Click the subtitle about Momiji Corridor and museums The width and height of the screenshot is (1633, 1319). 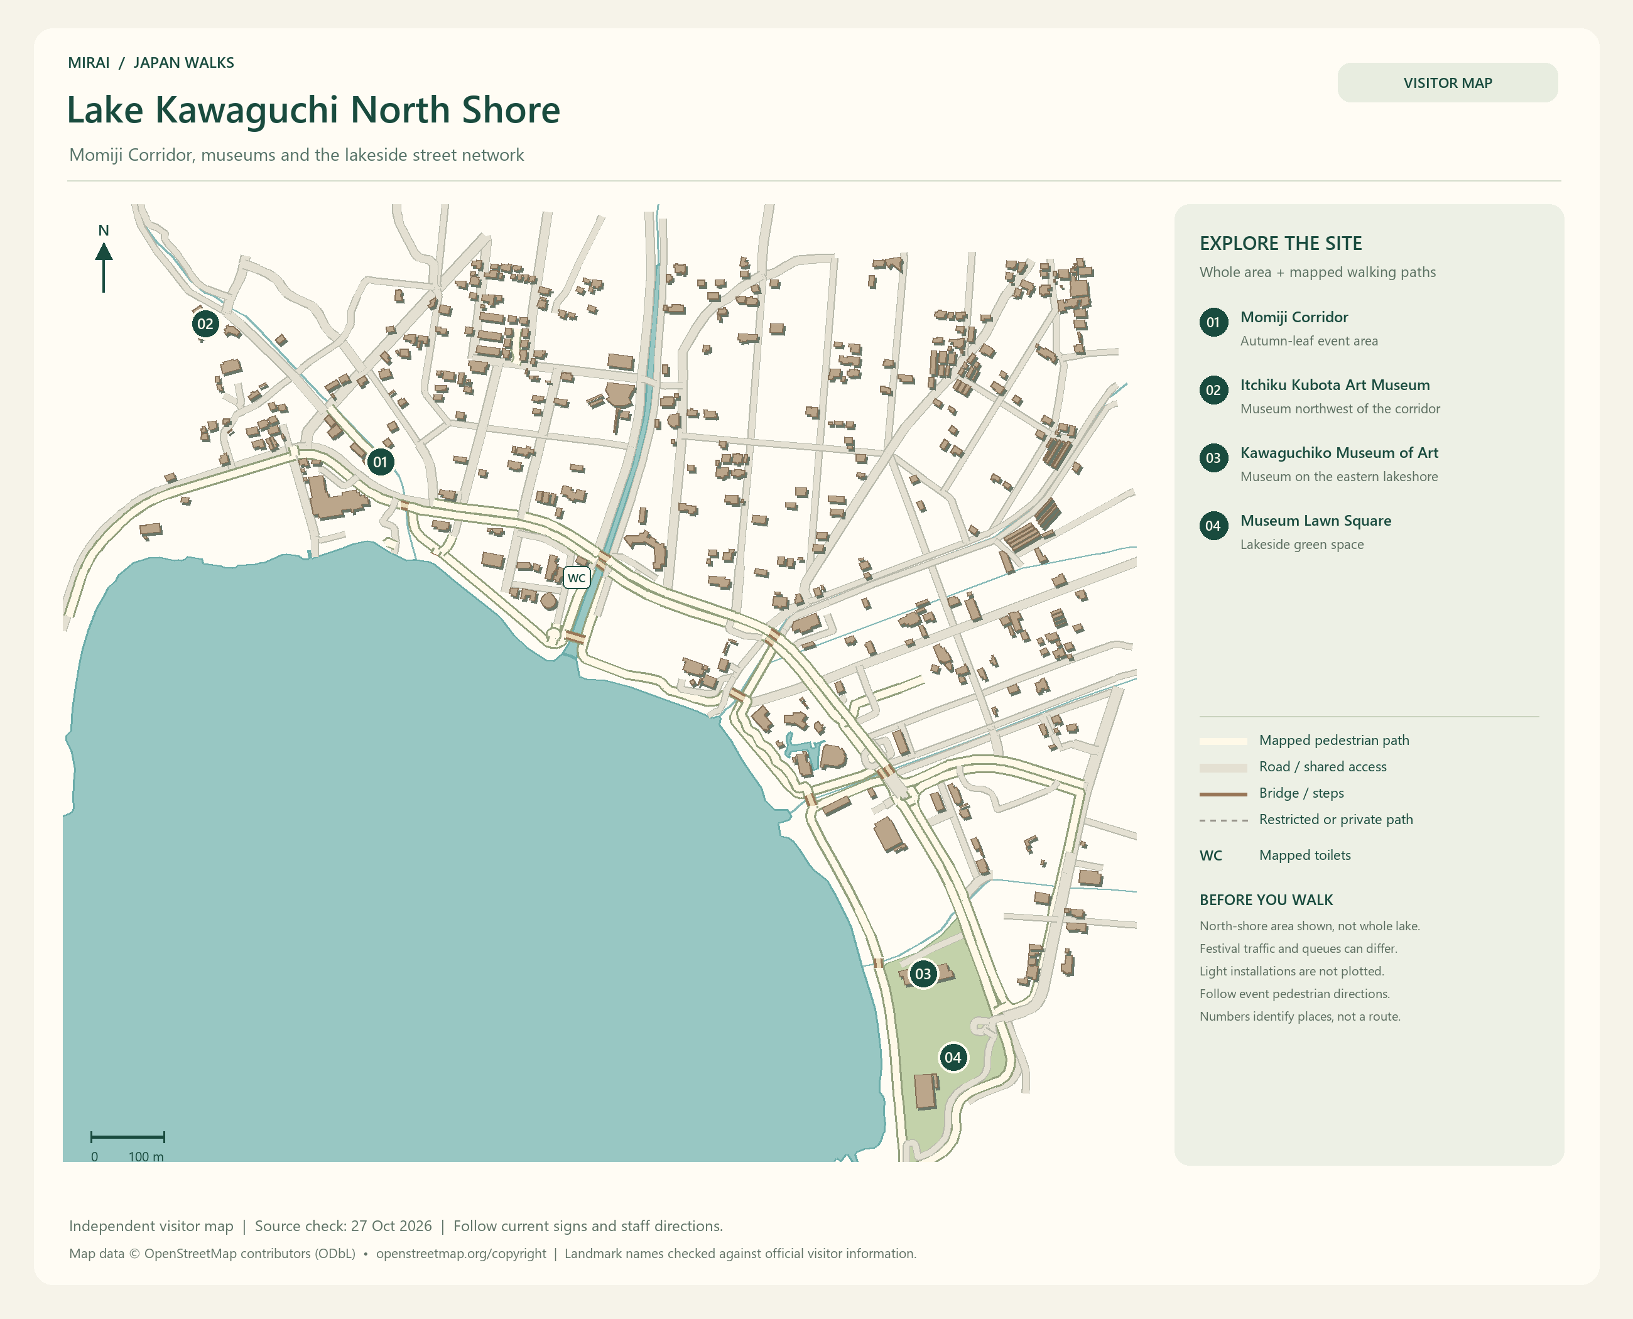click(x=296, y=155)
